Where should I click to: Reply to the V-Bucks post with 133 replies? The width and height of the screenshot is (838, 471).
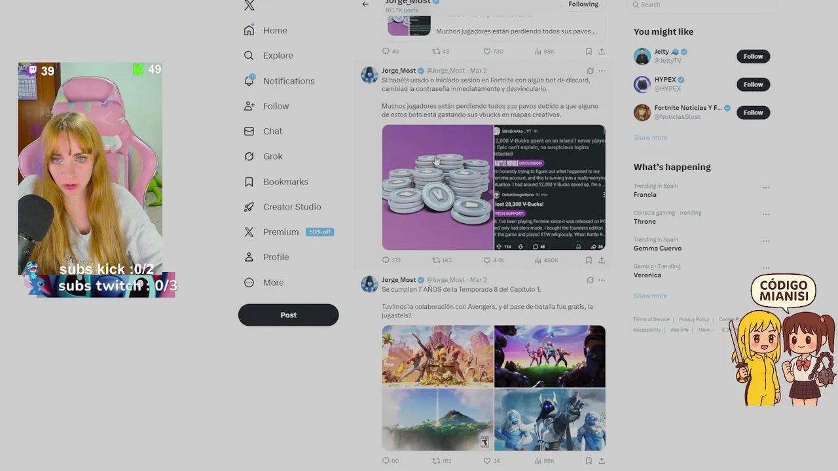point(391,260)
